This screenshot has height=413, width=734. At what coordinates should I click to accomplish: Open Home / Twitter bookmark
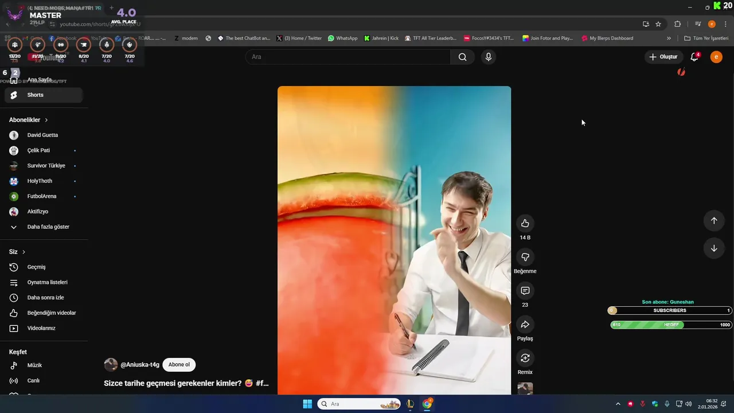[x=299, y=38]
